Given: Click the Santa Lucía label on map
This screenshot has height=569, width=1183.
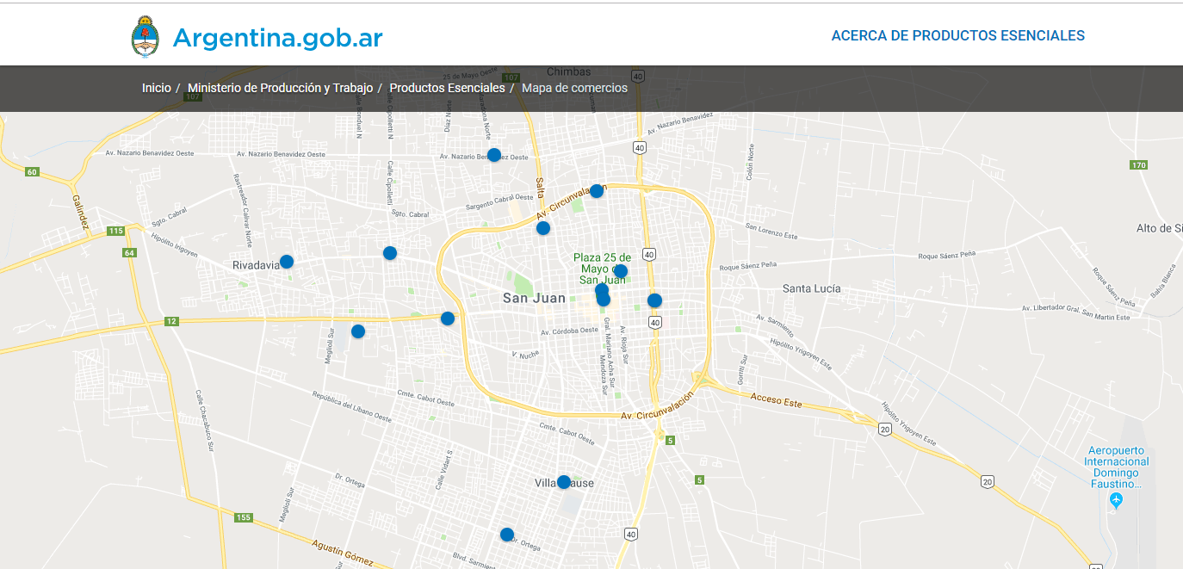Looking at the screenshot, I should (x=811, y=288).
